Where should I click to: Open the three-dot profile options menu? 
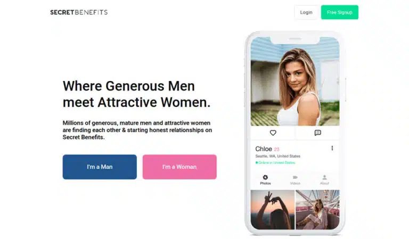pyautogui.click(x=332, y=148)
